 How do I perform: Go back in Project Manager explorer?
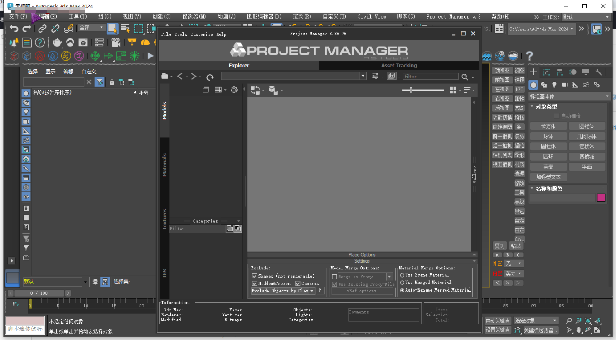pos(180,77)
